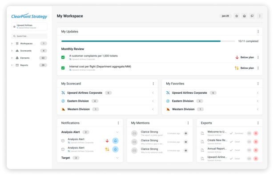Click the home icon in workspace header
Image resolution: width=274 pixels, height=176 pixels.
tap(244, 16)
